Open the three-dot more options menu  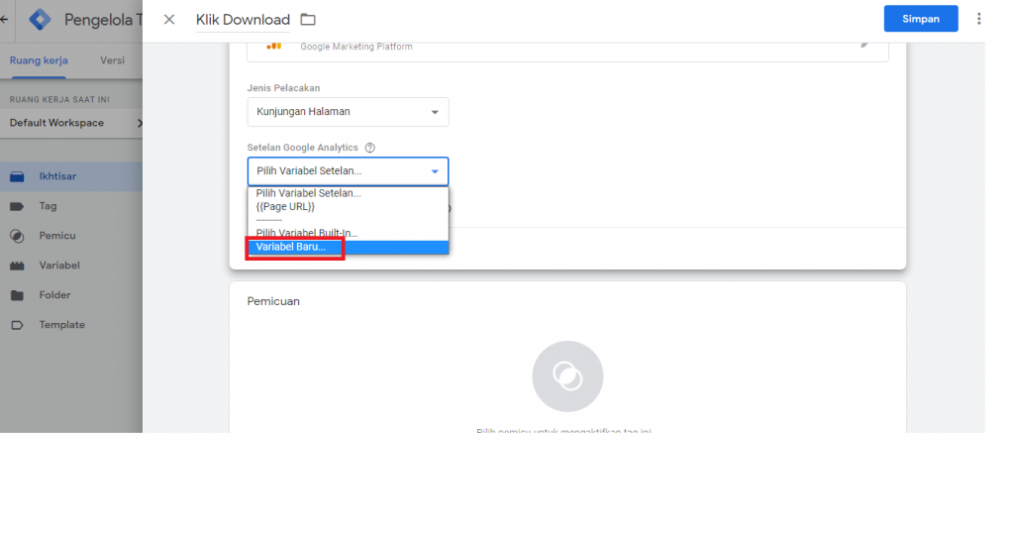[979, 19]
